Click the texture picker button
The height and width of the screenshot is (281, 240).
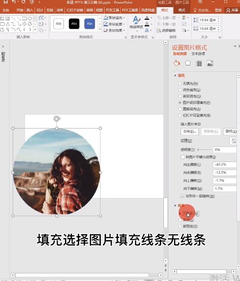233,141
